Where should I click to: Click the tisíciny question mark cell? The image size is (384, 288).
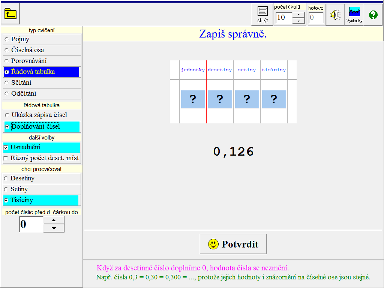click(274, 99)
